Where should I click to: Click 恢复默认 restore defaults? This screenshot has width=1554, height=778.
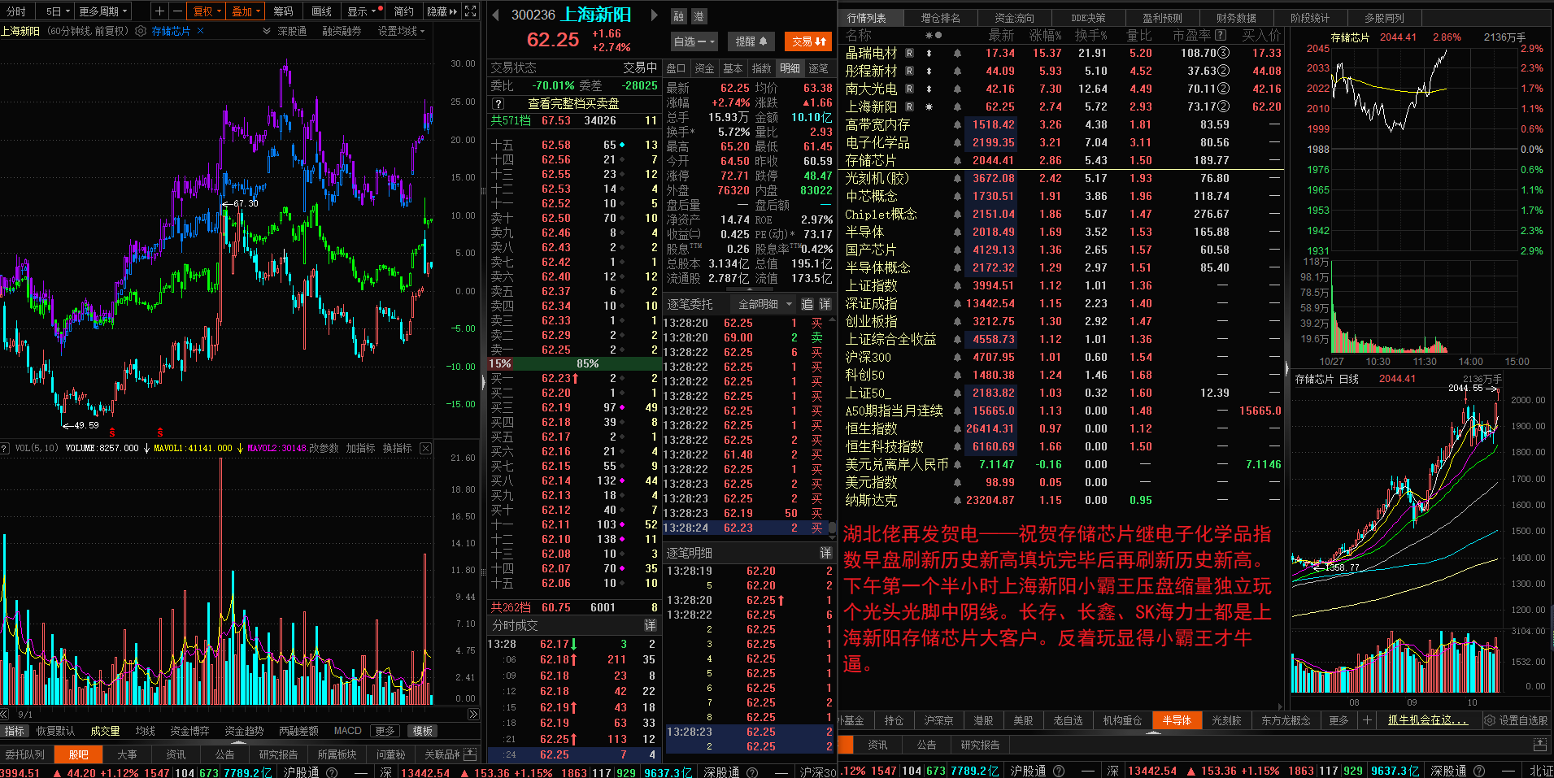point(55,731)
